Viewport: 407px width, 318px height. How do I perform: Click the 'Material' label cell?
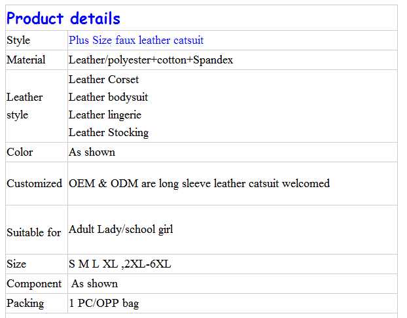[26, 60]
